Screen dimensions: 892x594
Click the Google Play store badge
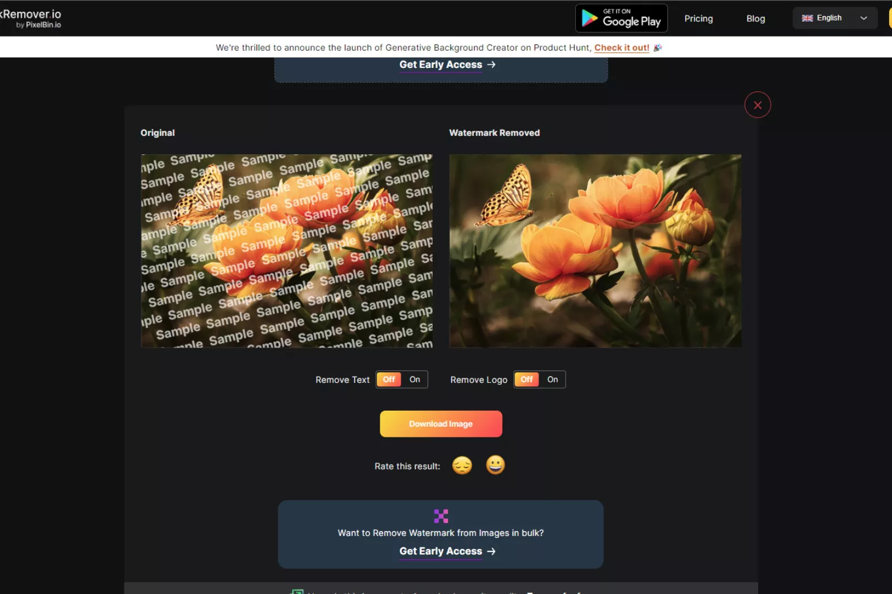[622, 18]
